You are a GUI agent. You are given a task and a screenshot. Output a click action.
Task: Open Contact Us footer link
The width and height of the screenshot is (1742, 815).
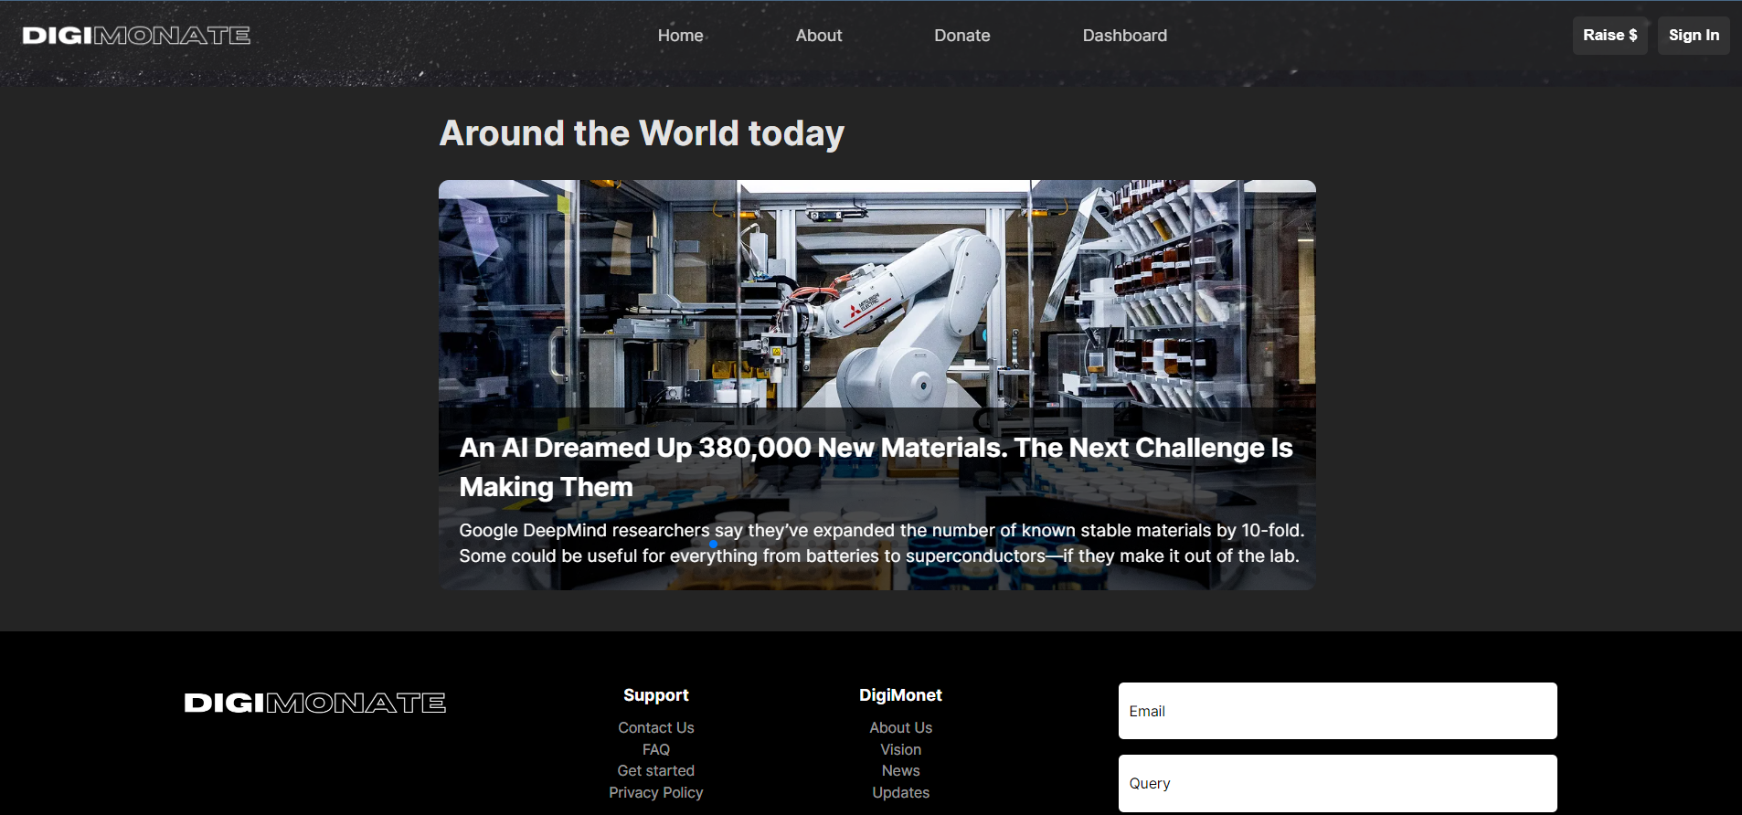pos(656,727)
